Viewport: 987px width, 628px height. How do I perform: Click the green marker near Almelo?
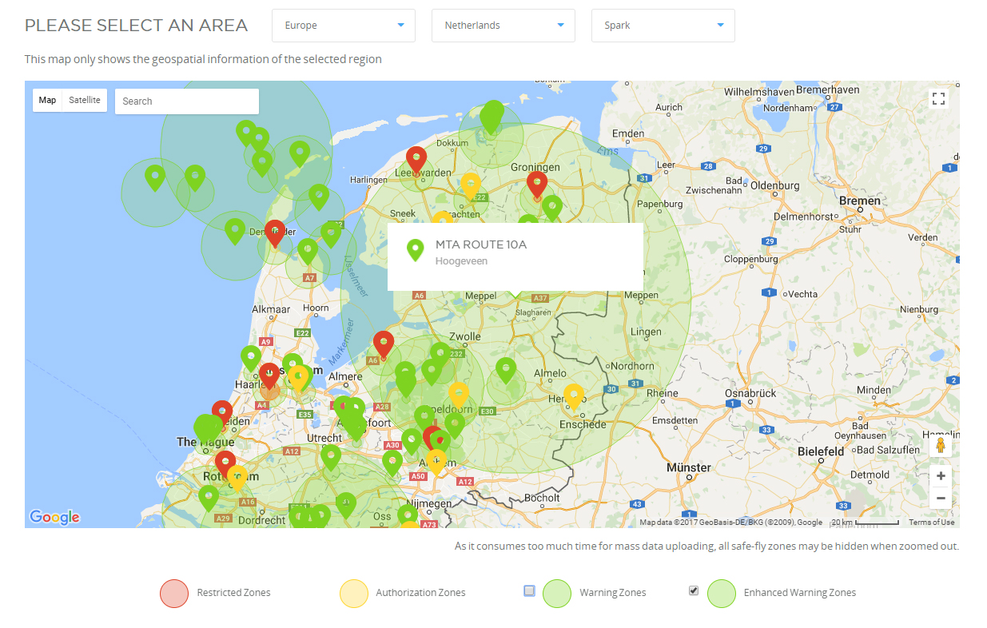click(507, 368)
